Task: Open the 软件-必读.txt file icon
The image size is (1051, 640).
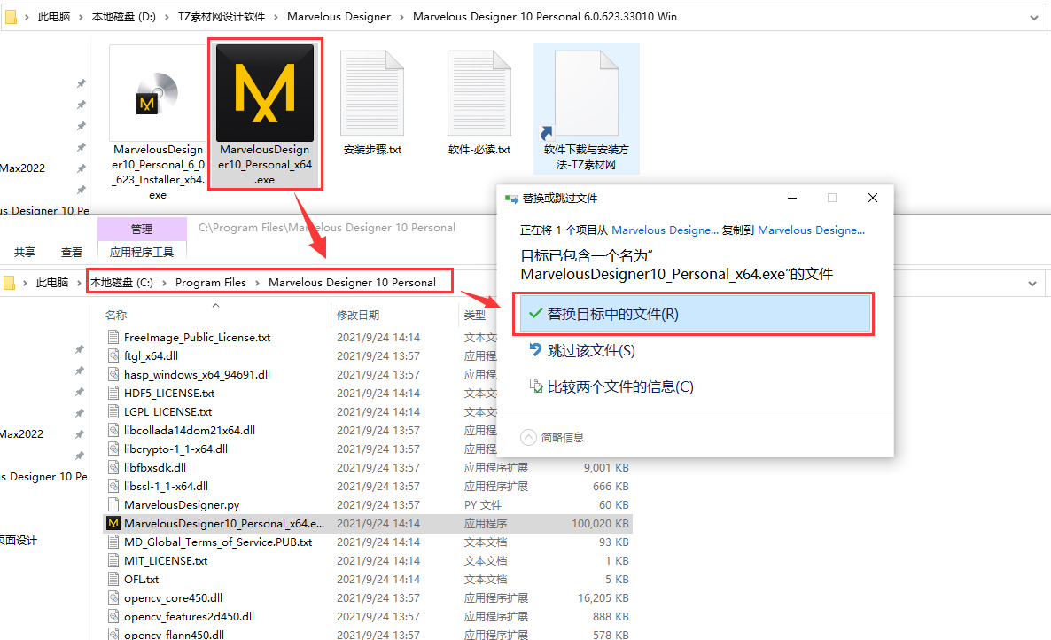Action: click(479, 92)
